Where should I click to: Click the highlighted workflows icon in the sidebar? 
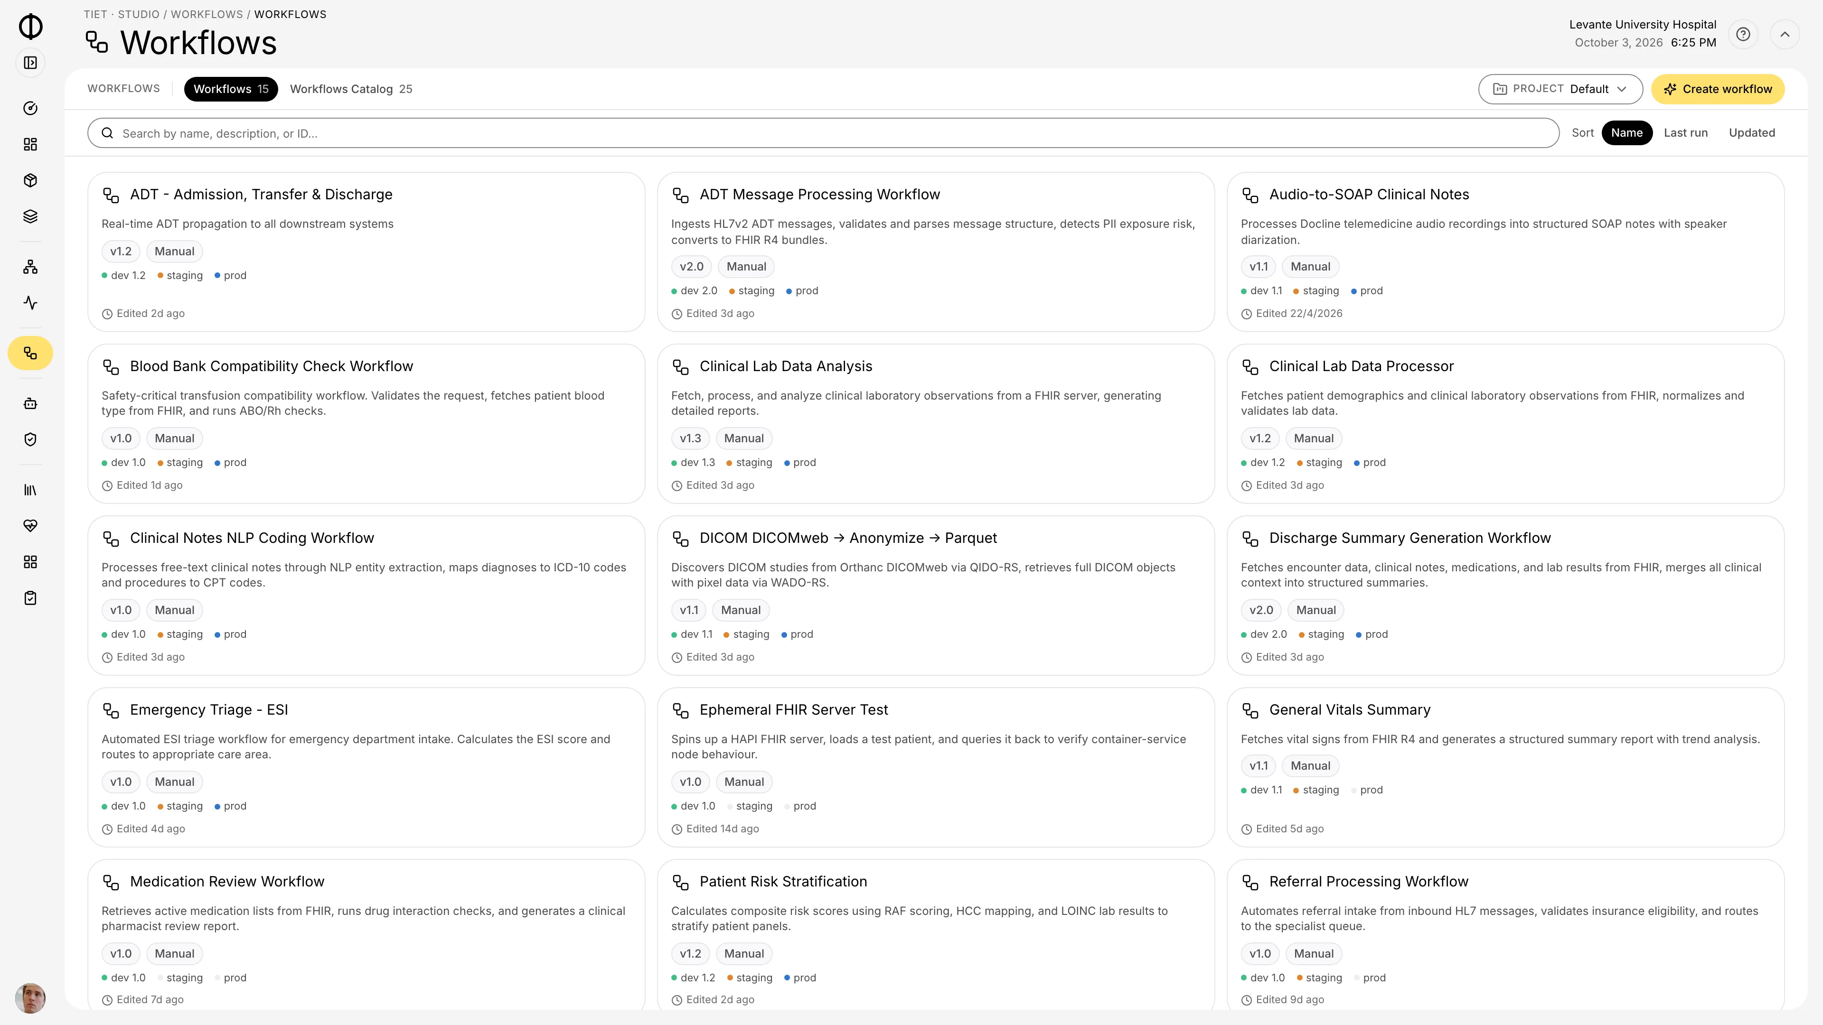click(30, 353)
